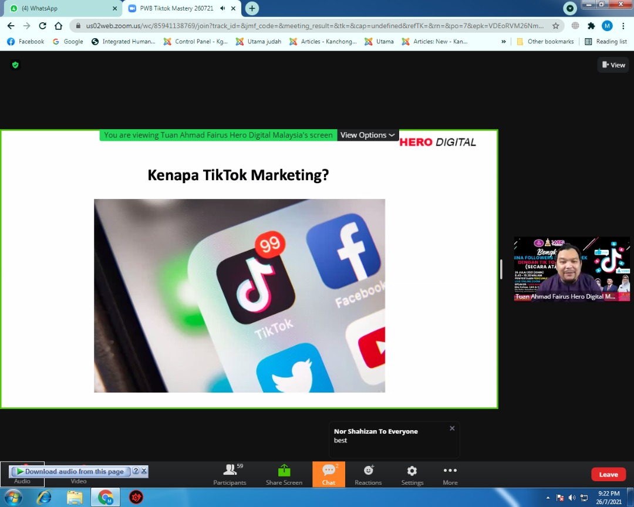Expand hidden bookmarks chevron
The image size is (634, 507).
[503, 42]
